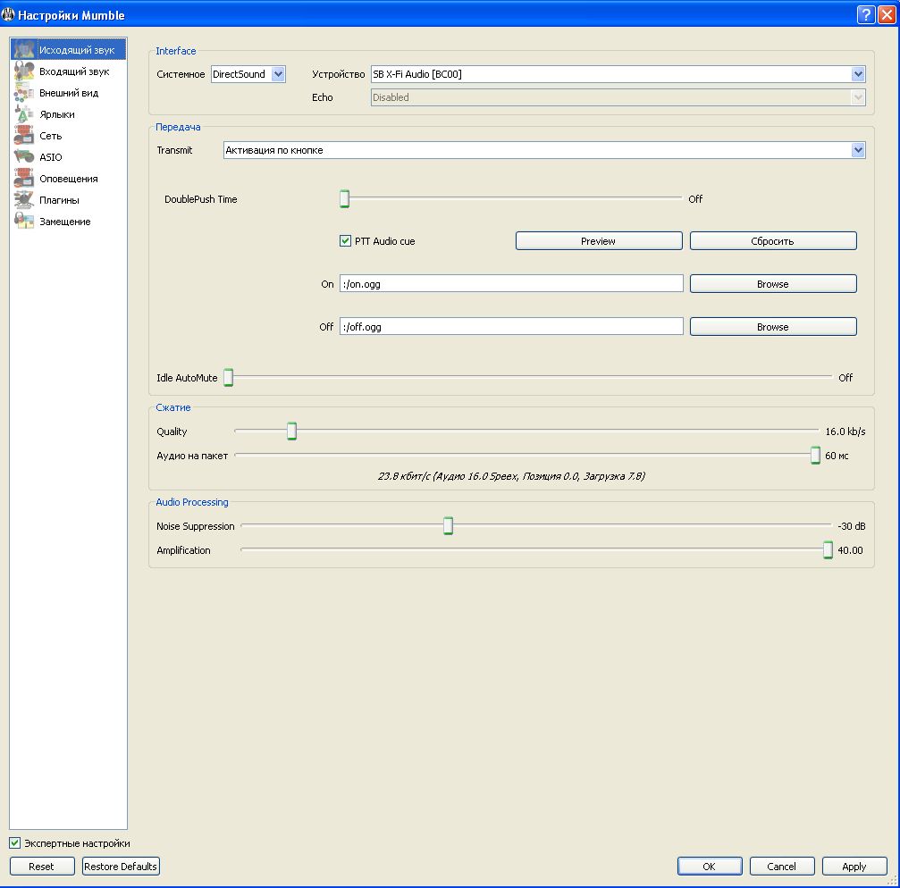Click the Сеть sidebar icon
Image resolution: width=900 pixels, height=888 pixels.
(24, 137)
